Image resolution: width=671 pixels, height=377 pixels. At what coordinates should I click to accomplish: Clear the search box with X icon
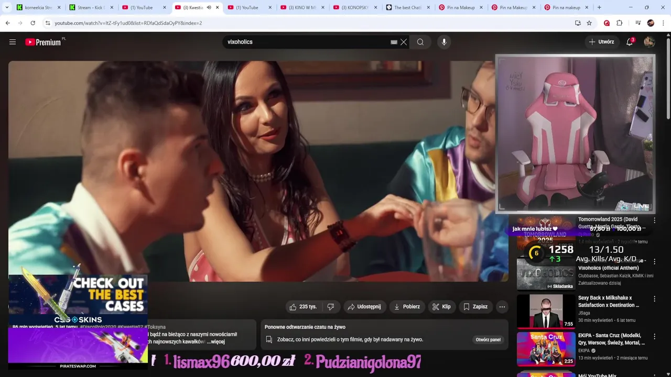click(x=404, y=42)
